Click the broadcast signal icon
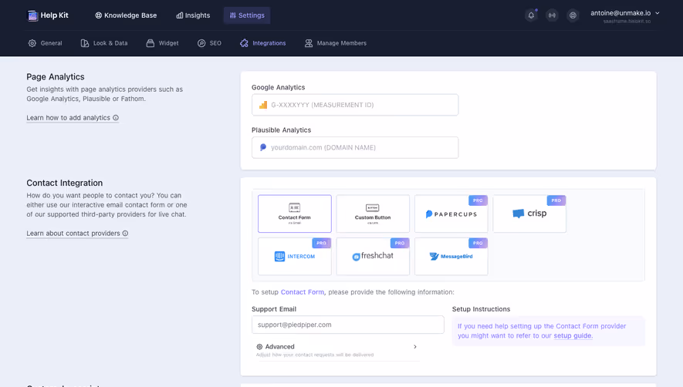 point(552,15)
